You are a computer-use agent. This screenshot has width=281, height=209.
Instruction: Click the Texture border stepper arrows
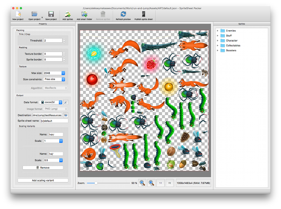pyautogui.click(x=64, y=54)
